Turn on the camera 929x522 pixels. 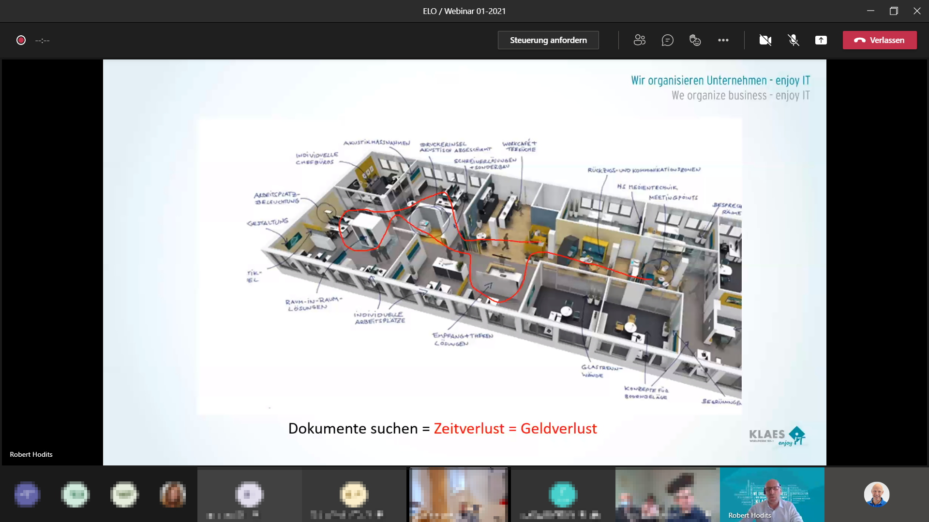(765, 40)
